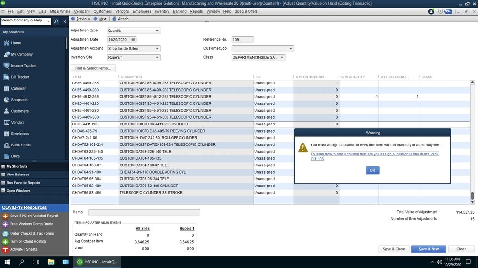Expand Inventory Site dropdown
The width and height of the screenshot is (478, 268).
(157, 57)
